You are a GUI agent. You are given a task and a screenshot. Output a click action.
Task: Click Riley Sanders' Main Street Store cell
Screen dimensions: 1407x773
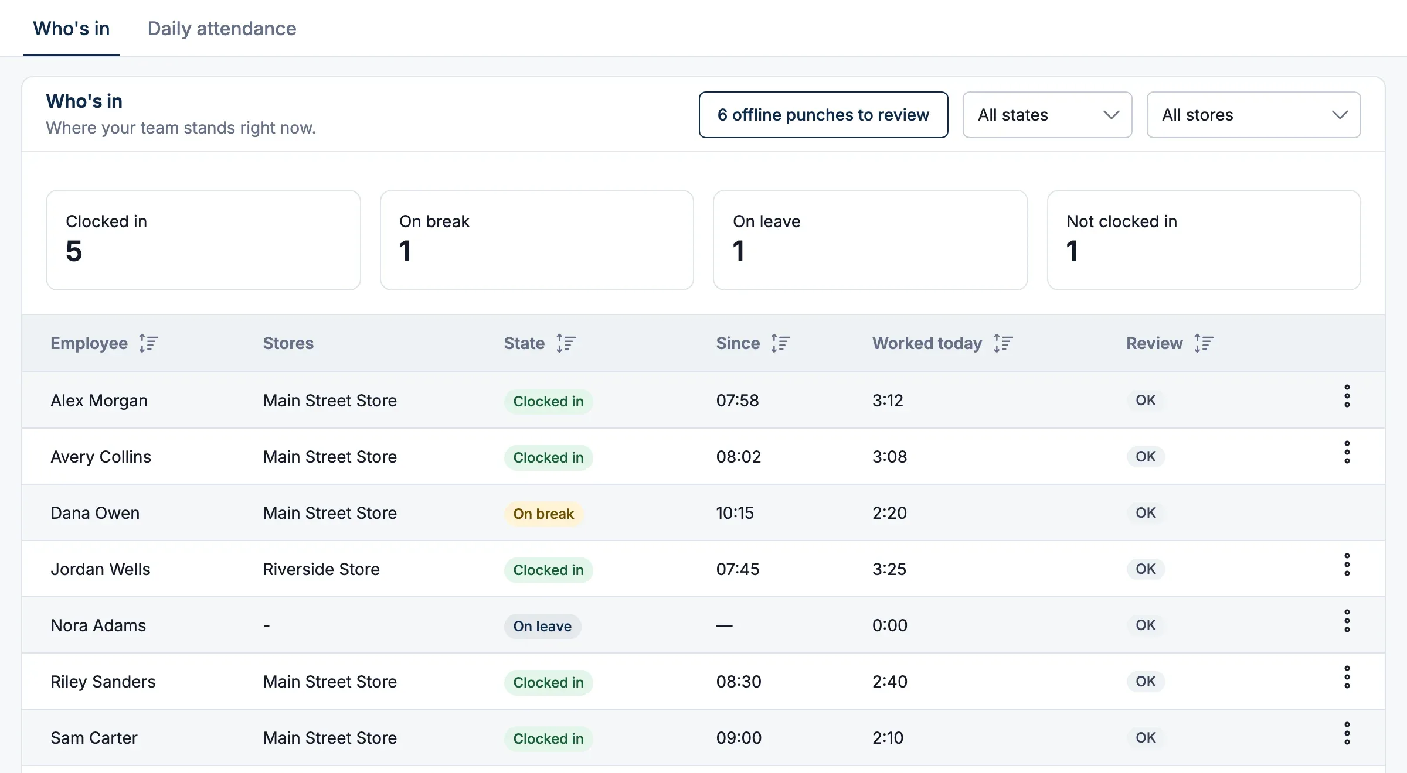pyautogui.click(x=330, y=682)
